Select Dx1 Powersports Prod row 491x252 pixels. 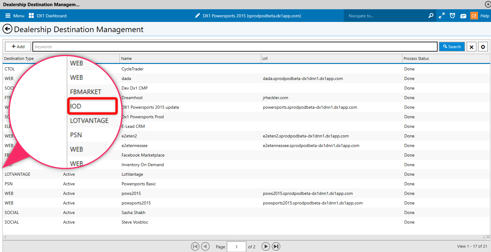coord(246,117)
